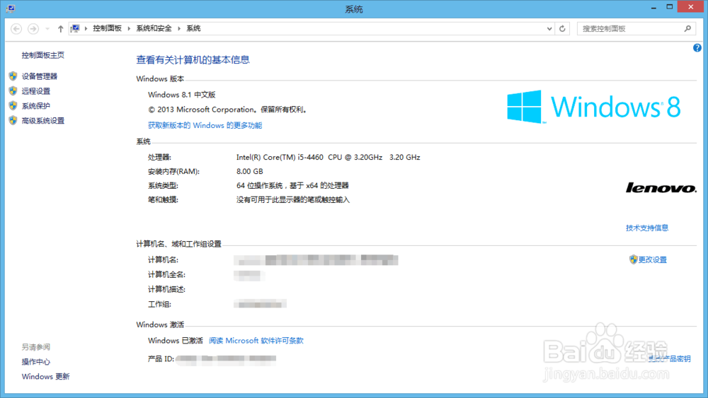
Task: Open 高级系统设置 from sidebar
Action: (43, 121)
